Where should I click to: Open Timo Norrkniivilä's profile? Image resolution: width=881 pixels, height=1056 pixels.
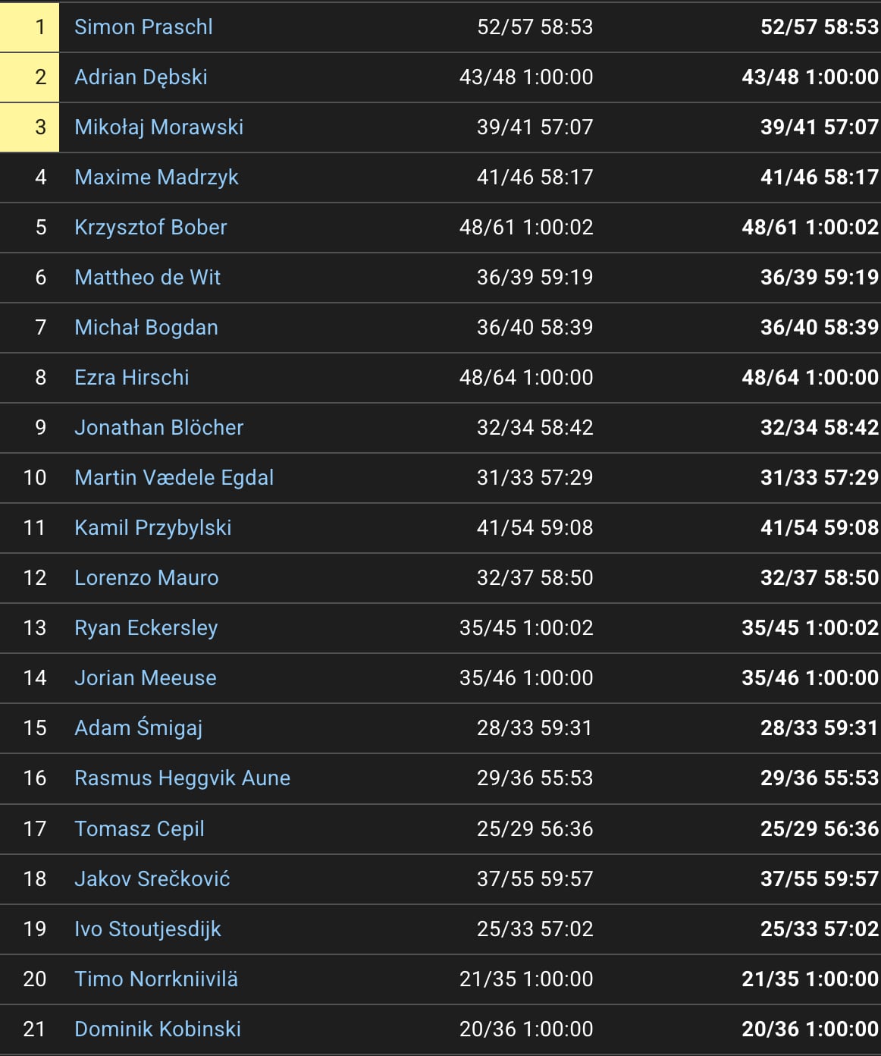(156, 979)
